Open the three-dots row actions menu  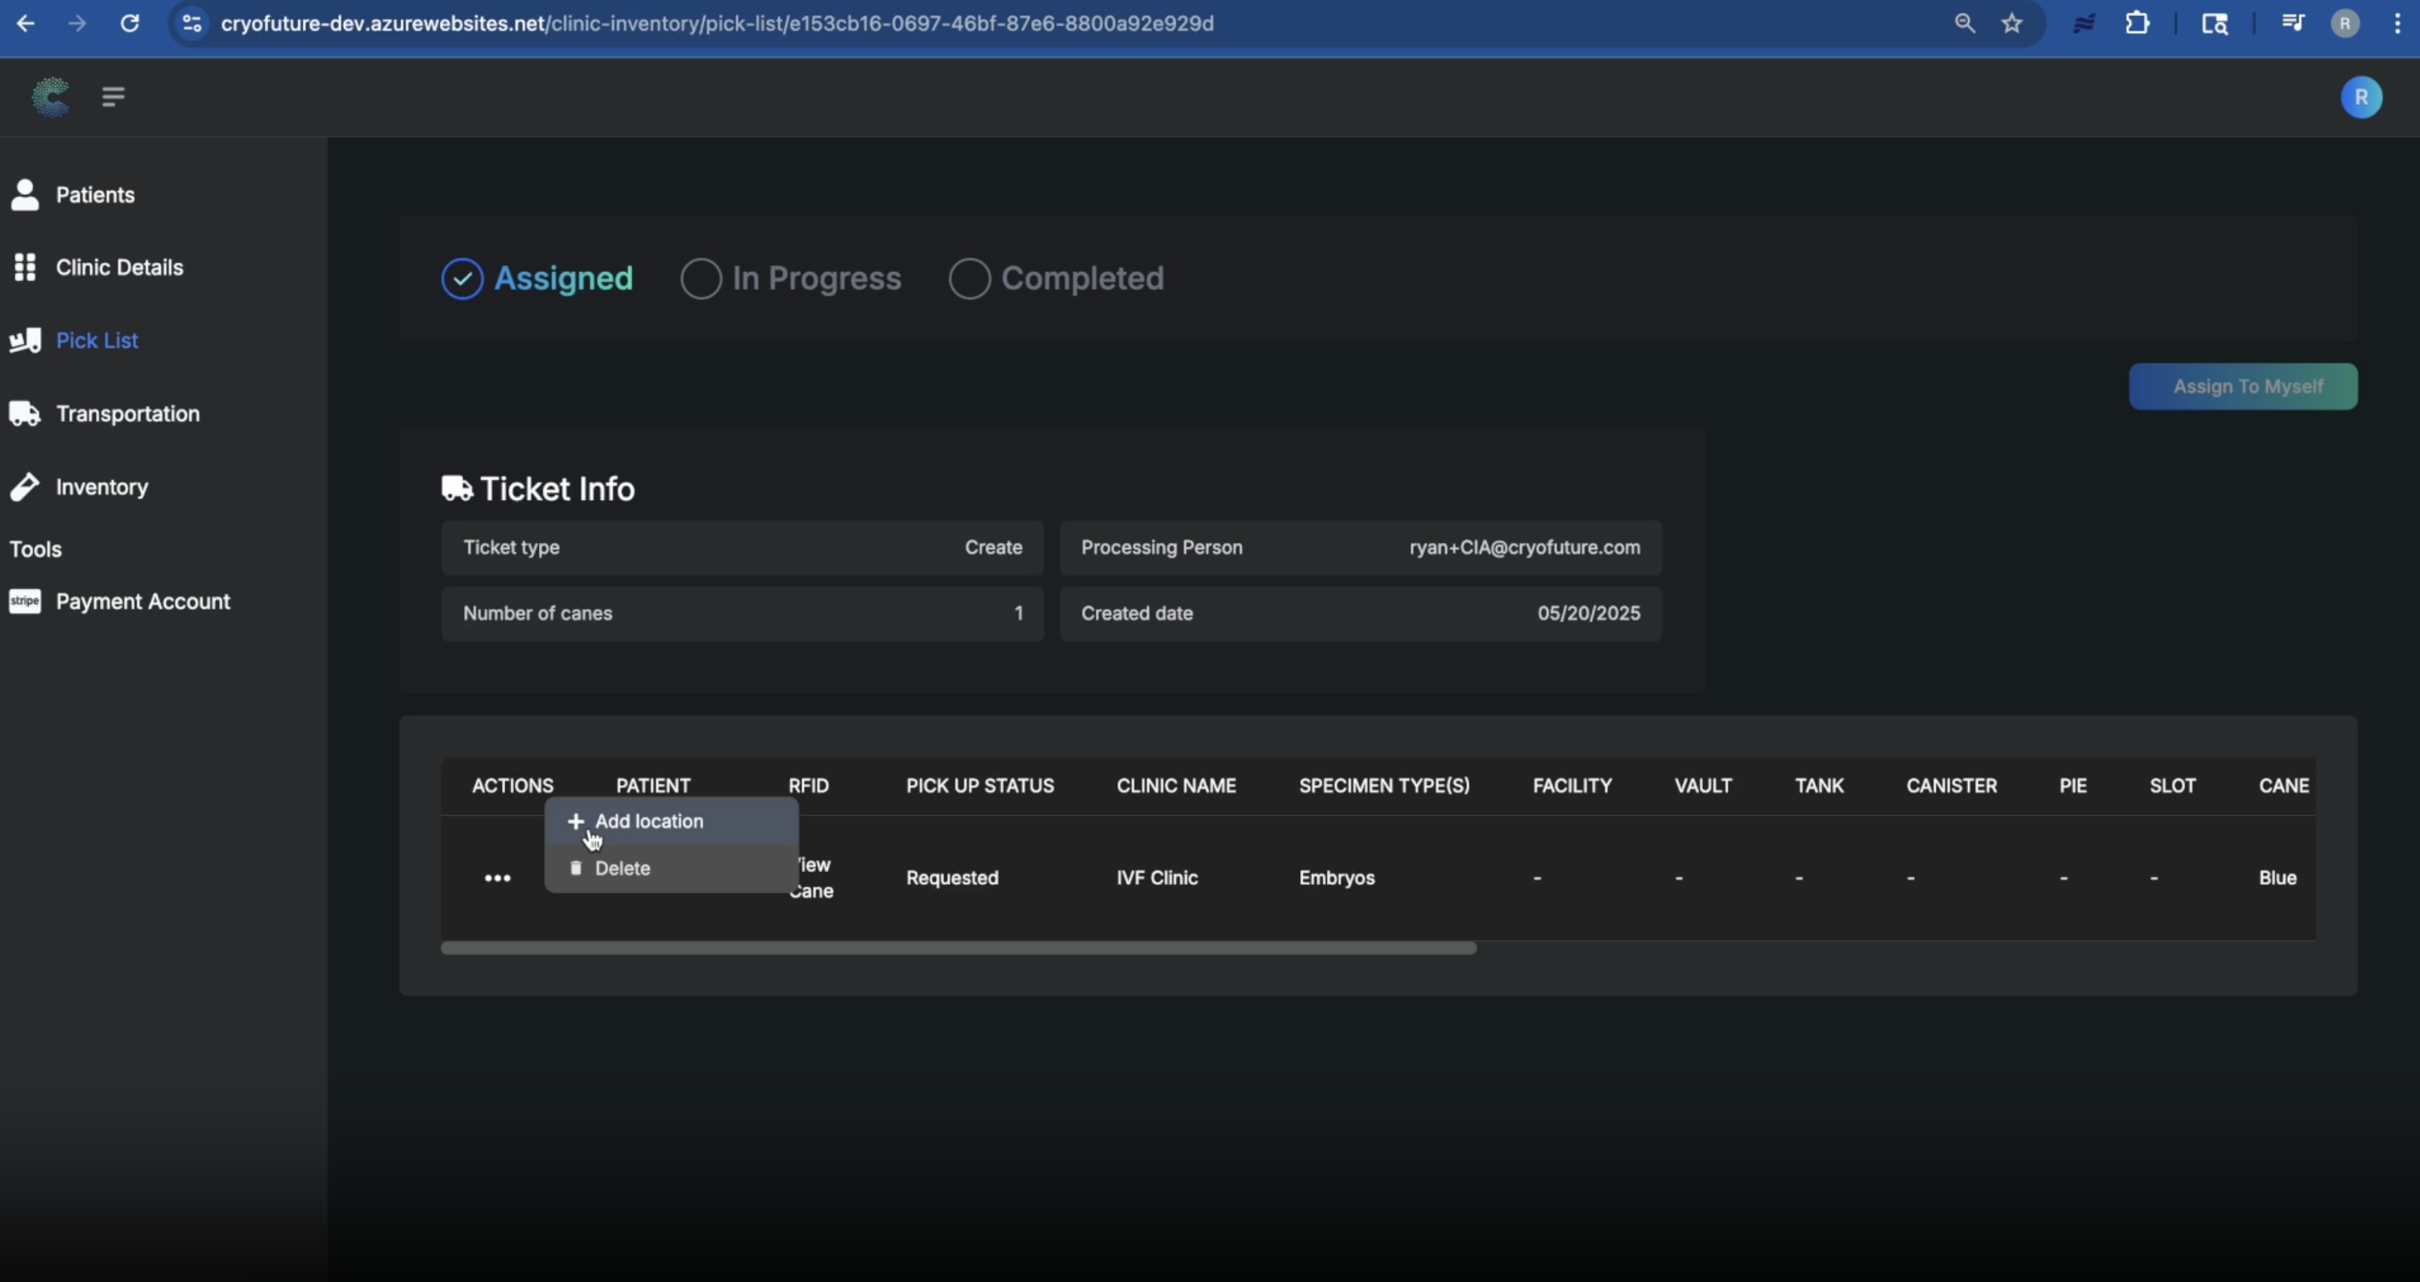pos(497,878)
